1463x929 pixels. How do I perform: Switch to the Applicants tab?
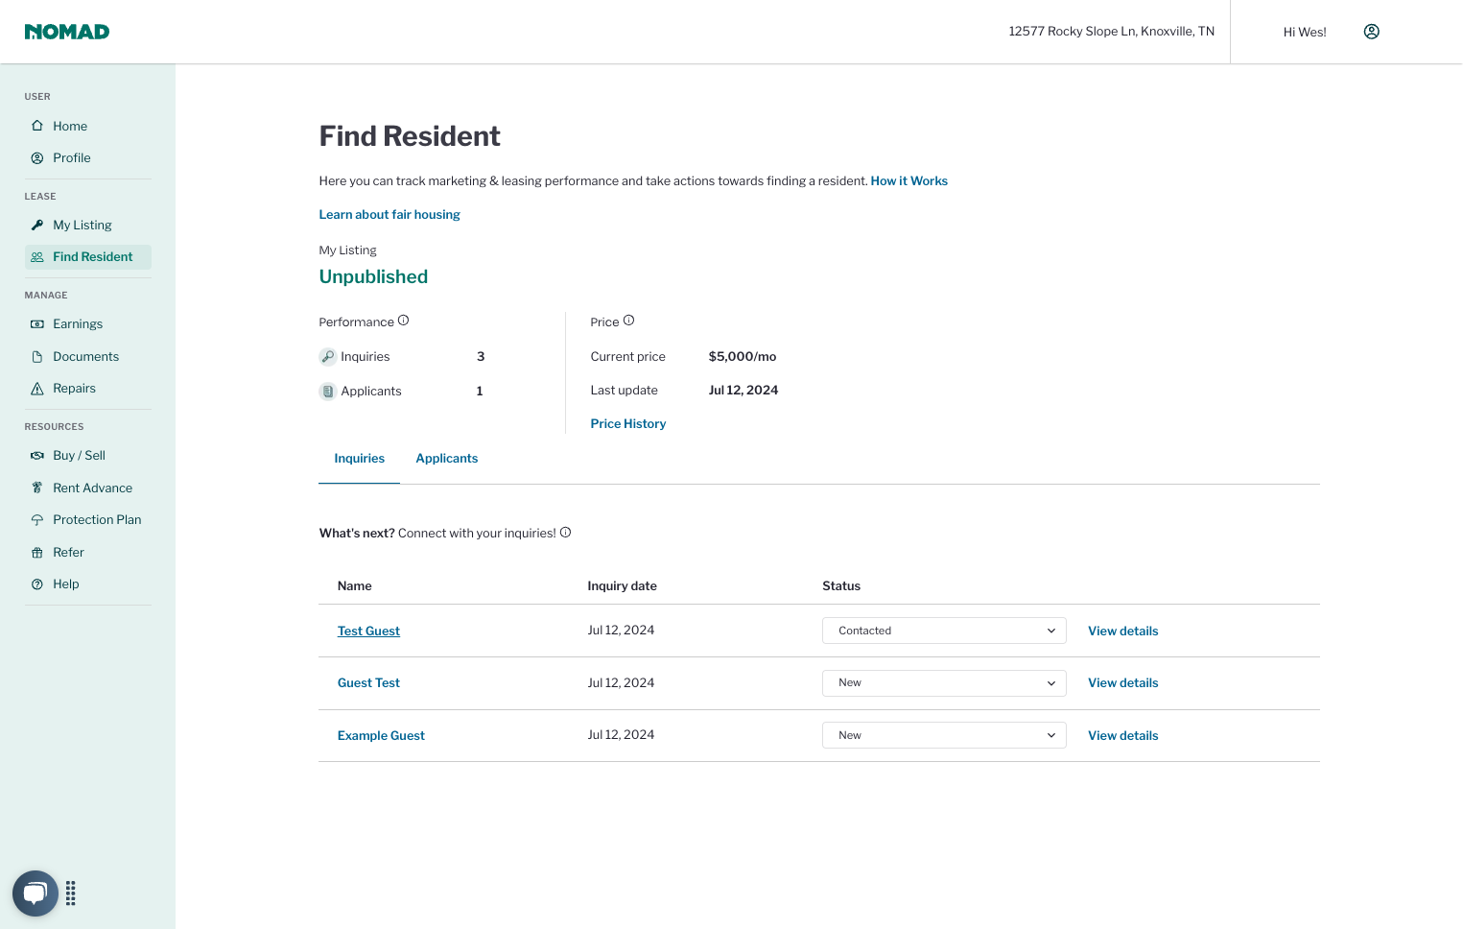(447, 459)
